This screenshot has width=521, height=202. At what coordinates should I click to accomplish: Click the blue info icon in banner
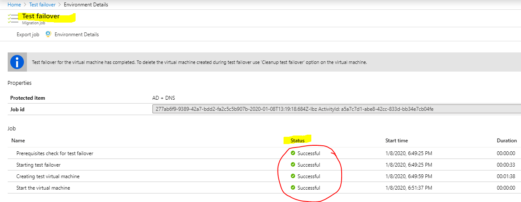(17, 62)
